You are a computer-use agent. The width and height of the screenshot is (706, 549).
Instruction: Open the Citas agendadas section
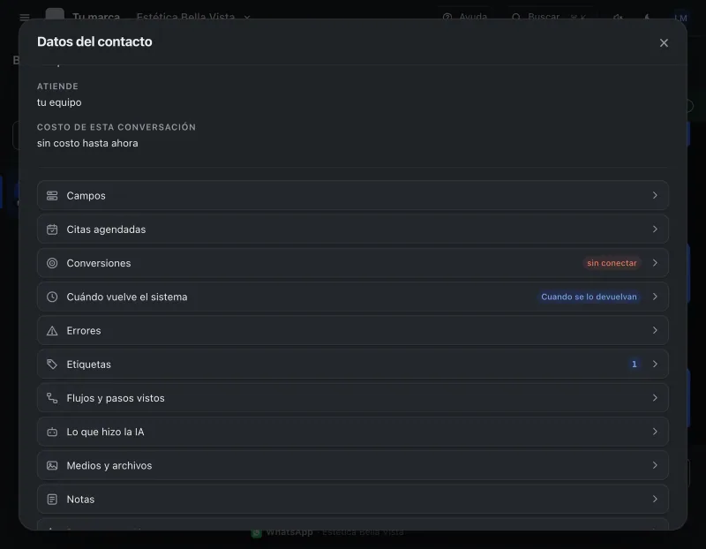(352, 229)
